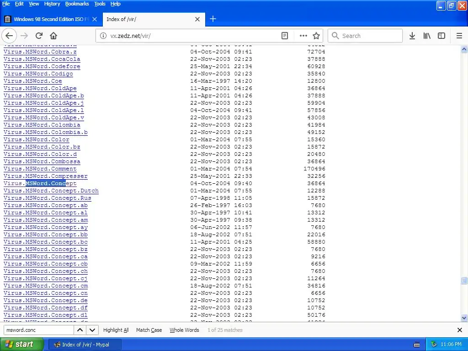
Task: Go back to the previous page
Action: pyautogui.click(x=9, y=36)
